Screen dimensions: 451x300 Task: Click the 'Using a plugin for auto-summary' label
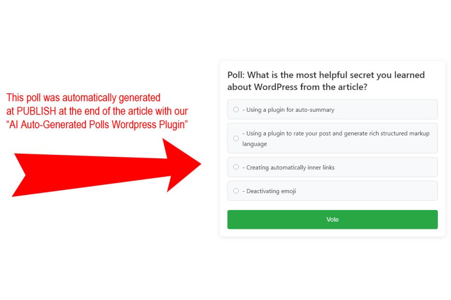tap(288, 110)
